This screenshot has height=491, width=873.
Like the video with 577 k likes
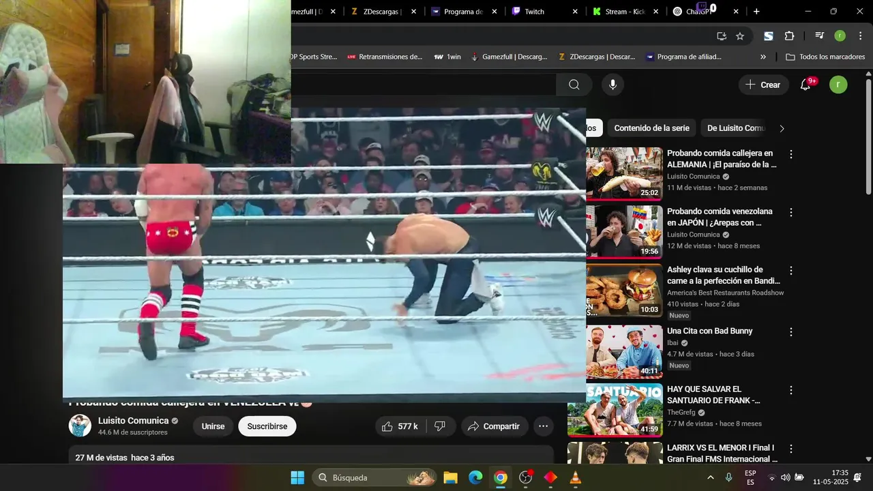pos(400,426)
